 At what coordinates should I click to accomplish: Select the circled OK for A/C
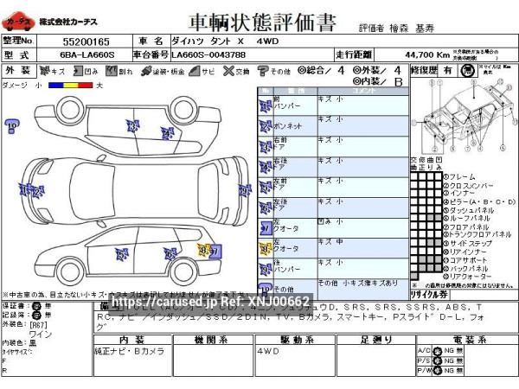pos(437,351)
